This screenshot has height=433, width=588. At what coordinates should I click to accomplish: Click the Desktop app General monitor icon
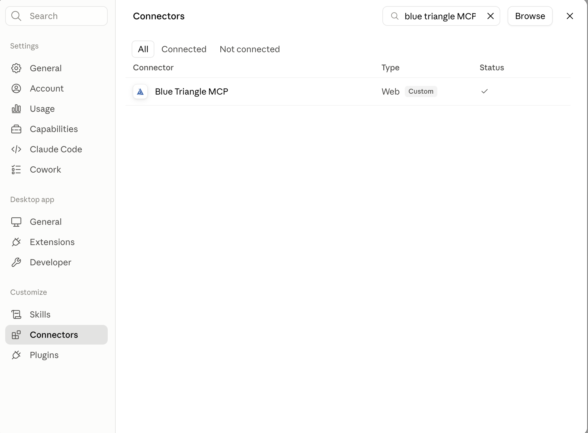16,222
